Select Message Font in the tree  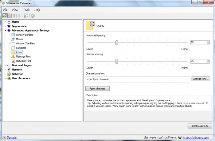coord(23,57)
